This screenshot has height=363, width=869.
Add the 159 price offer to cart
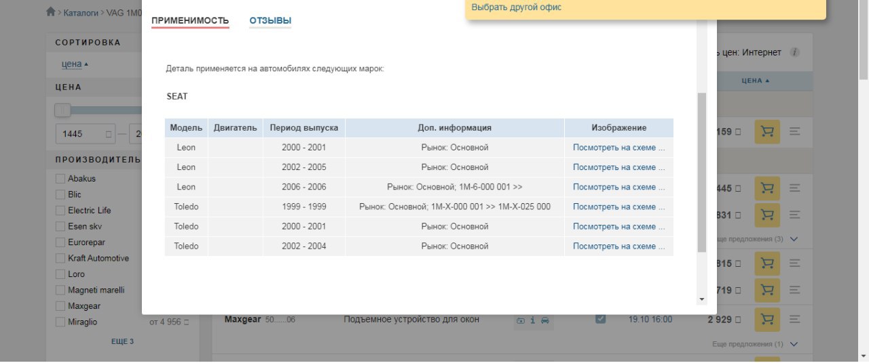tap(767, 131)
